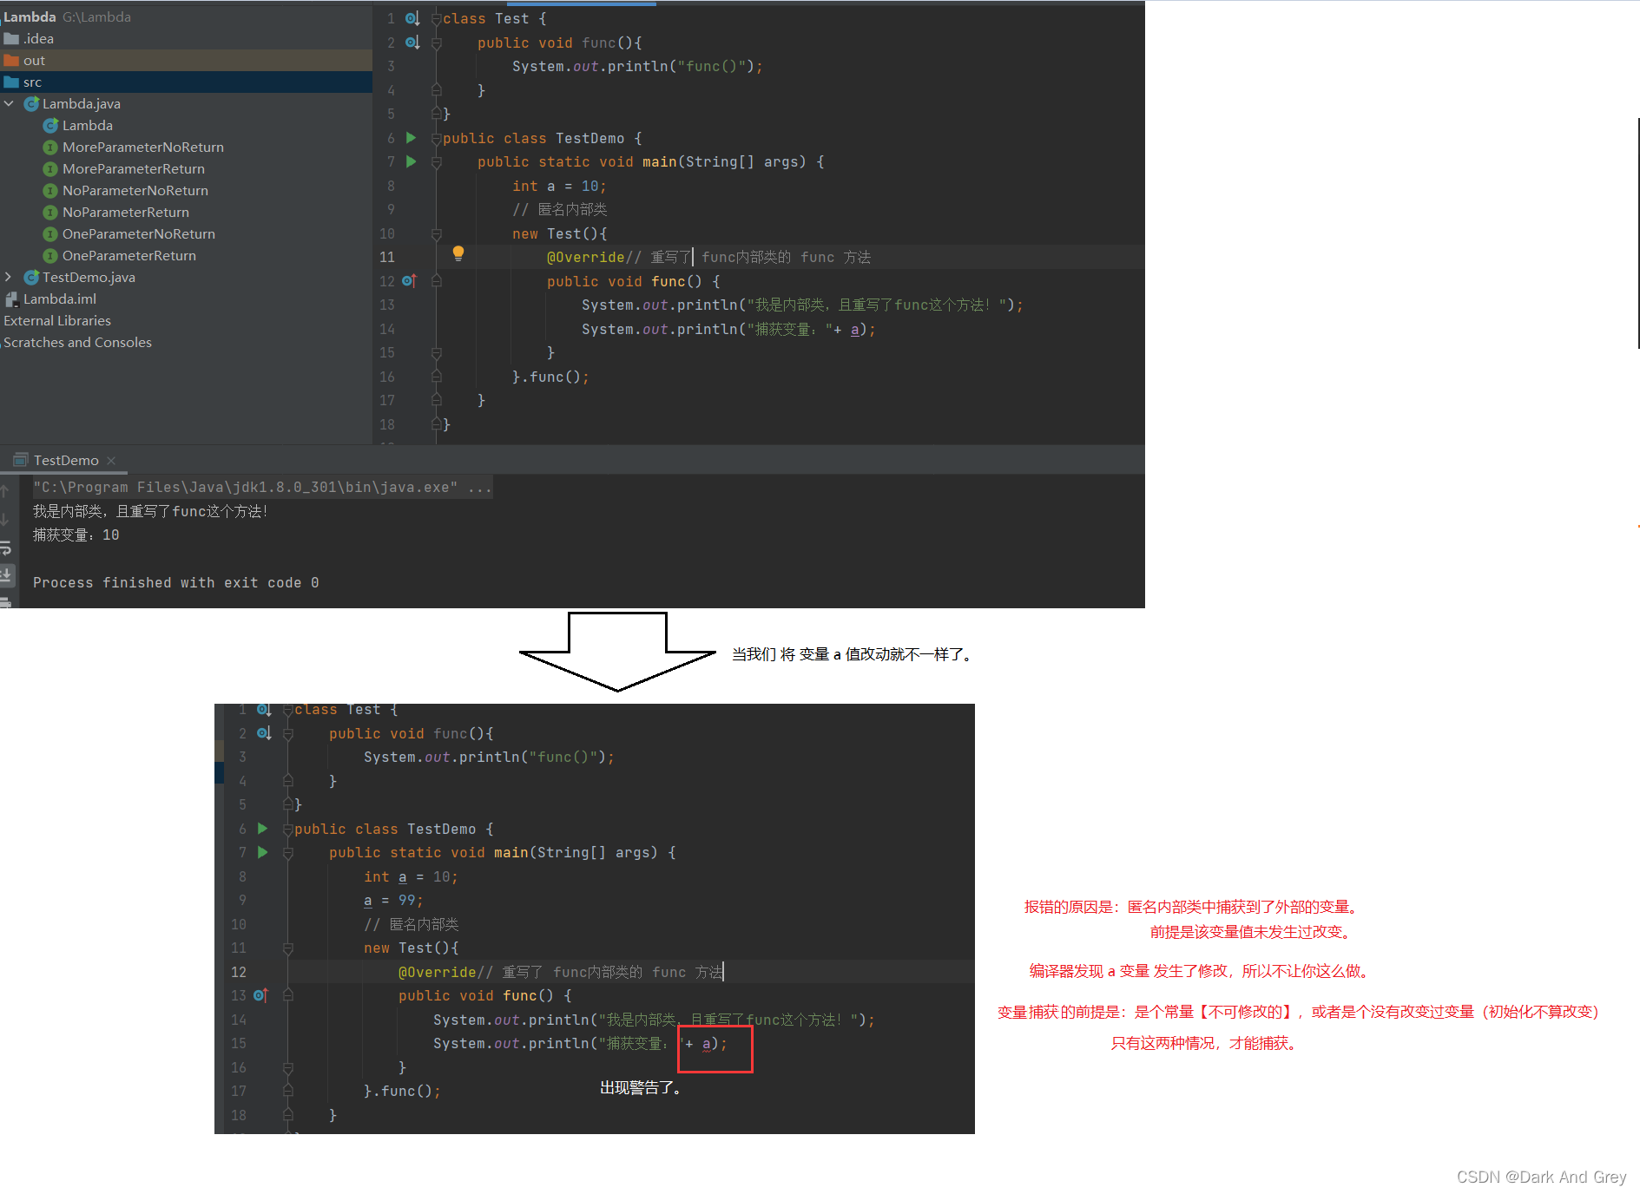The width and height of the screenshot is (1640, 1194).
Task: Open NoParameterReturn interface
Action: click(116, 212)
